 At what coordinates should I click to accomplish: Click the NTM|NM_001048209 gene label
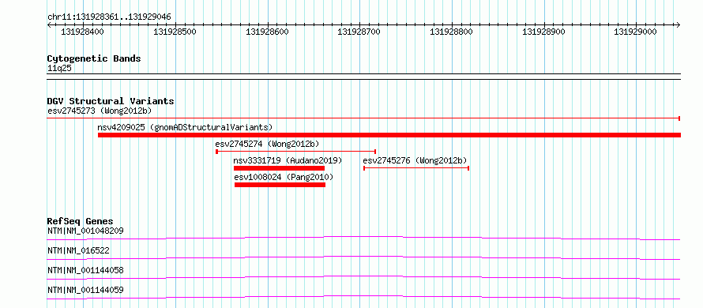point(85,231)
